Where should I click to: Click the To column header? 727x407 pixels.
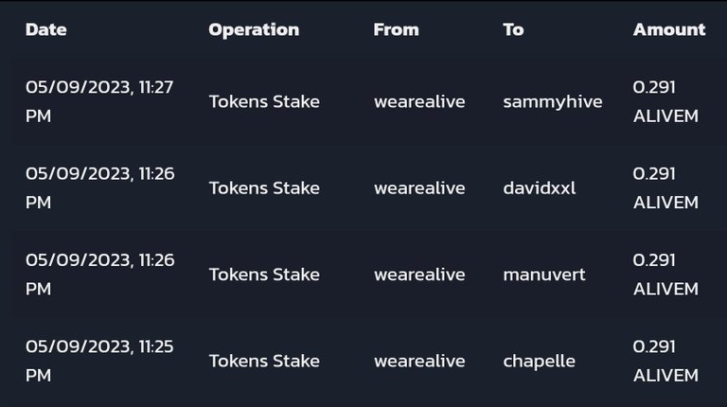tap(513, 29)
